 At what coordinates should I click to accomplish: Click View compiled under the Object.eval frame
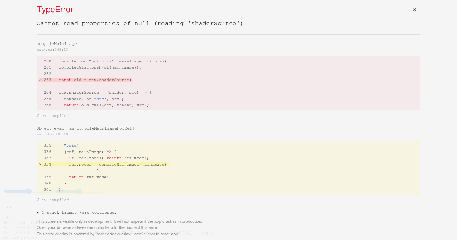pyautogui.click(x=53, y=200)
